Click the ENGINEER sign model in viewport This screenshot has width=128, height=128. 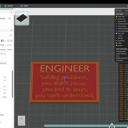click(x=64, y=83)
